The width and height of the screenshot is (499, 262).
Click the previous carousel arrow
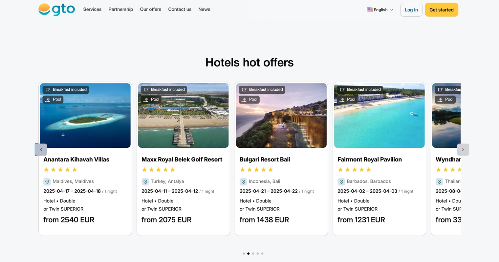point(41,150)
